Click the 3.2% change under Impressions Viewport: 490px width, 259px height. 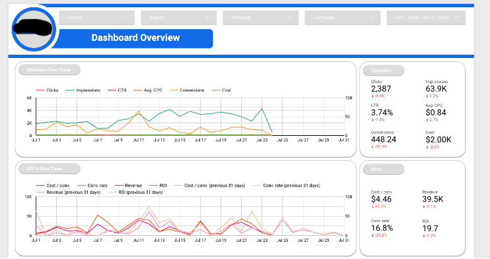click(x=432, y=96)
